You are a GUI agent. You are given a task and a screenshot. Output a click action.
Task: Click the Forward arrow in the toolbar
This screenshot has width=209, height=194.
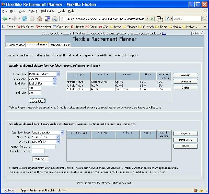(x=15, y=19)
